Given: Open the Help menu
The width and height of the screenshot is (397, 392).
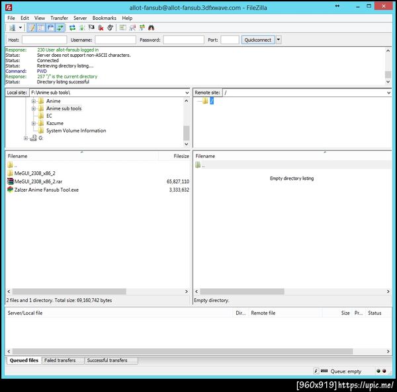Looking at the screenshot, I should pyautogui.click(x=127, y=18).
